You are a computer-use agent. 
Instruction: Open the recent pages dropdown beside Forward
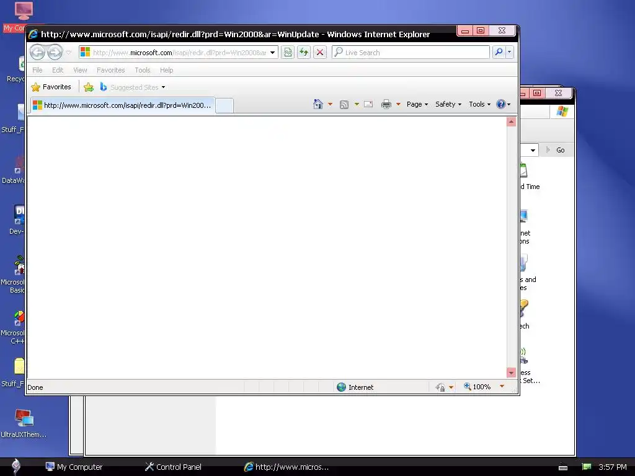pyautogui.click(x=68, y=53)
